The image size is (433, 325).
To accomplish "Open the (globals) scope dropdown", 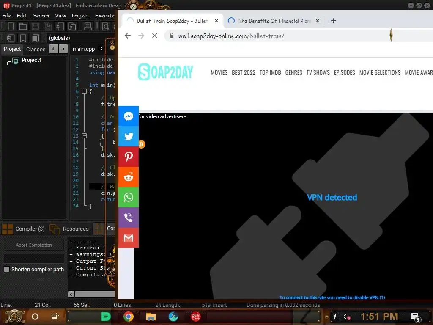I will coord(81,38).
